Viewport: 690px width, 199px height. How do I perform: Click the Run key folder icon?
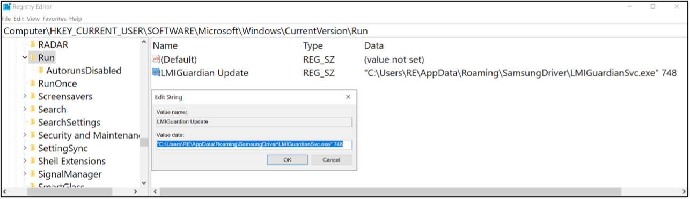[x=32, y=58]
